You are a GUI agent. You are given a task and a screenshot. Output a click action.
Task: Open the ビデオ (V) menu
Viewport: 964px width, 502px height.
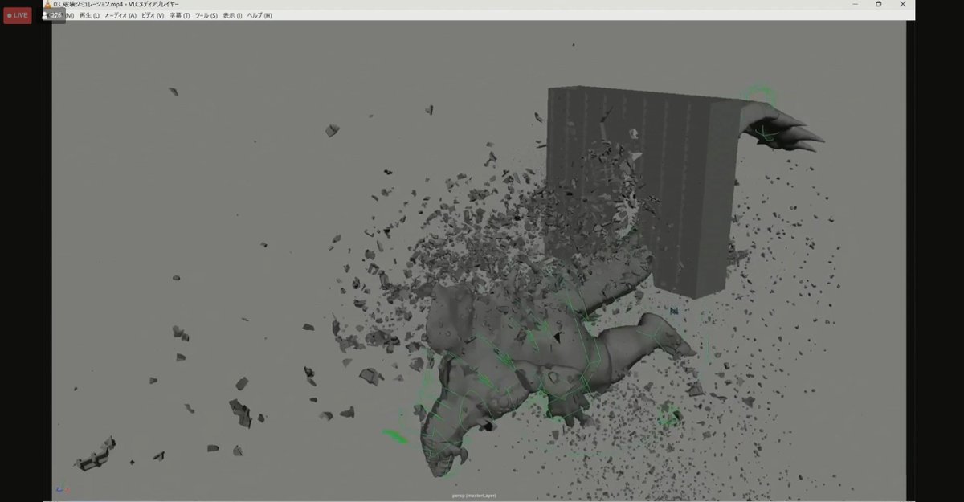[153, 15]
